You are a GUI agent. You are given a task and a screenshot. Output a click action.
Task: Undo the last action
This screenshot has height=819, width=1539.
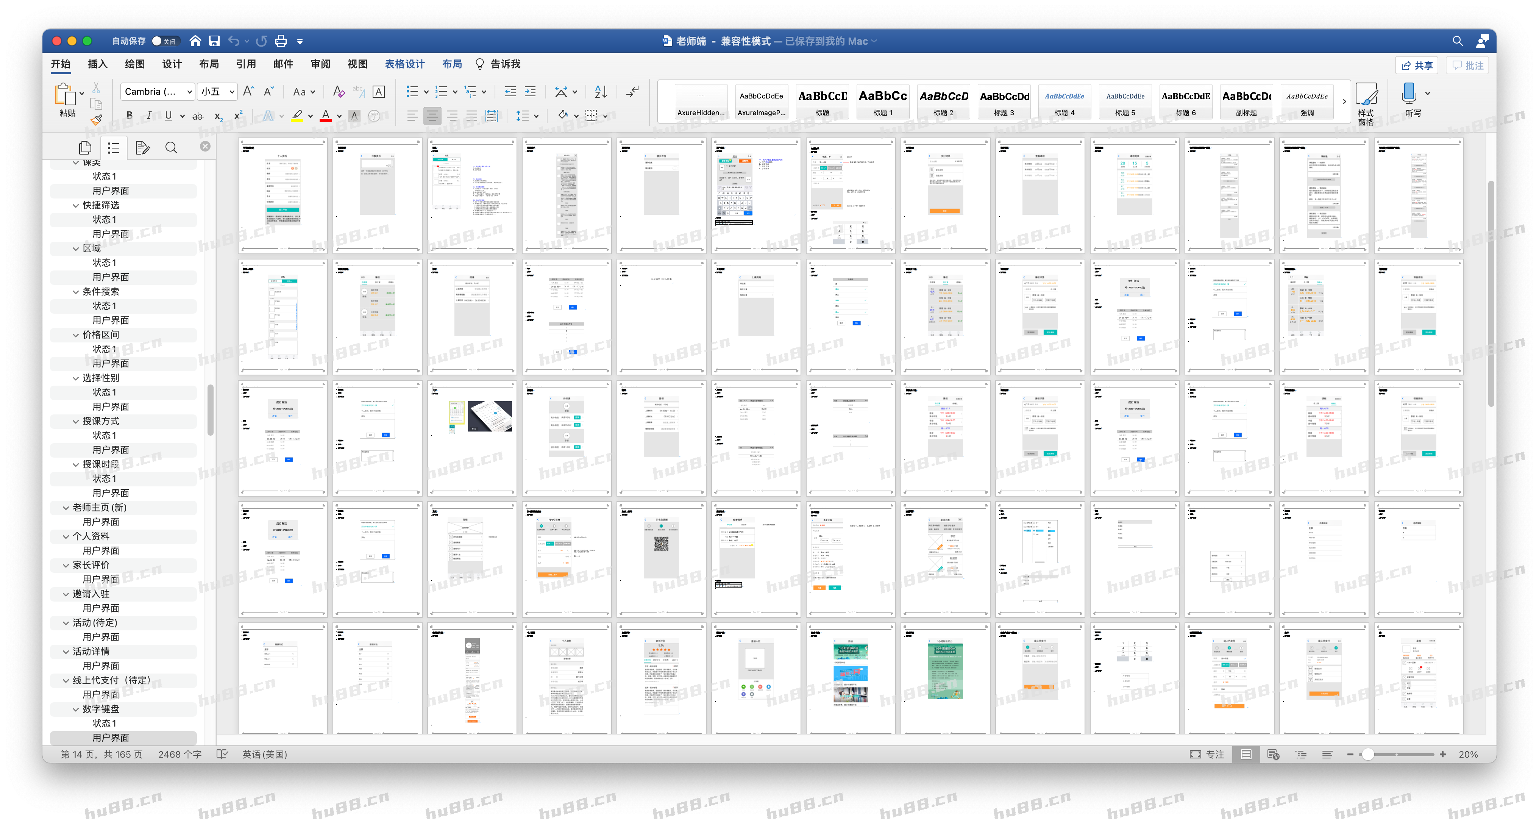click(x=234, y=41)
